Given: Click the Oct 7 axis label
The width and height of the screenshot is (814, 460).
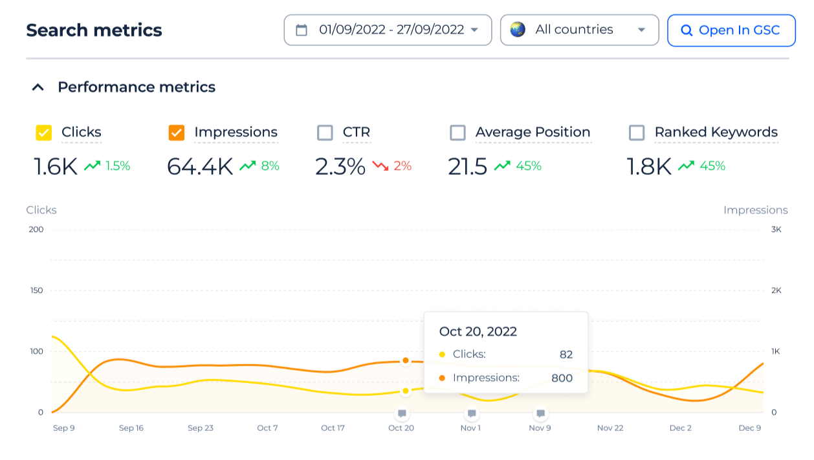Looking at the screenshot, I should (x=267, y=428).
